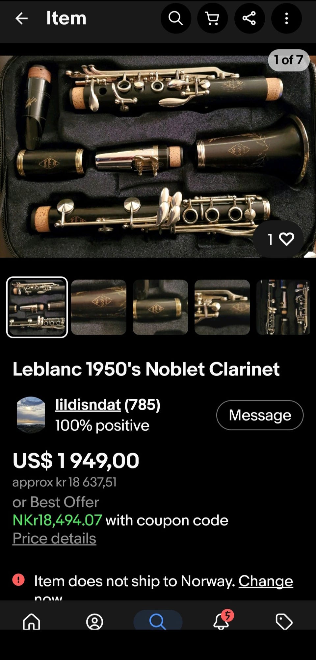
Task: Open the three-dot overflow menu
Action: [x=286, y=18]
